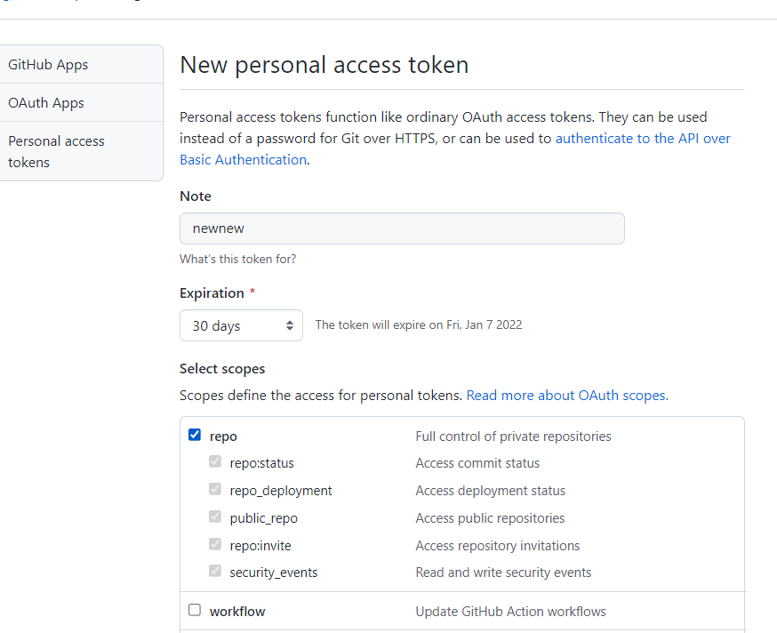The width and height of the screenshot is (777, 633).
Task: Open the Expiration 30 days dropdown
Action: click(x=241, y=325)
